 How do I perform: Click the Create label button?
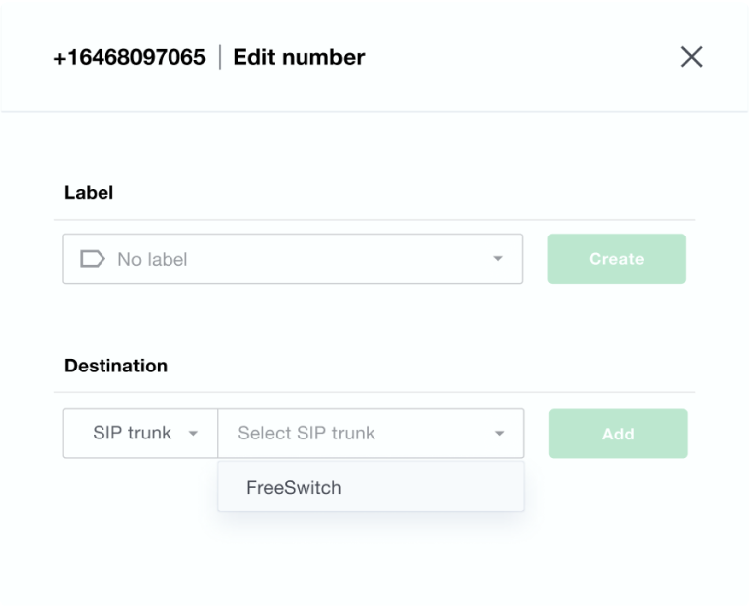[616, 259]
